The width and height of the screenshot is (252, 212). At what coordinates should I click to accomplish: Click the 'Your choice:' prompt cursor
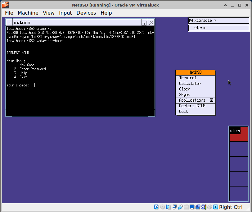point(34,85)
